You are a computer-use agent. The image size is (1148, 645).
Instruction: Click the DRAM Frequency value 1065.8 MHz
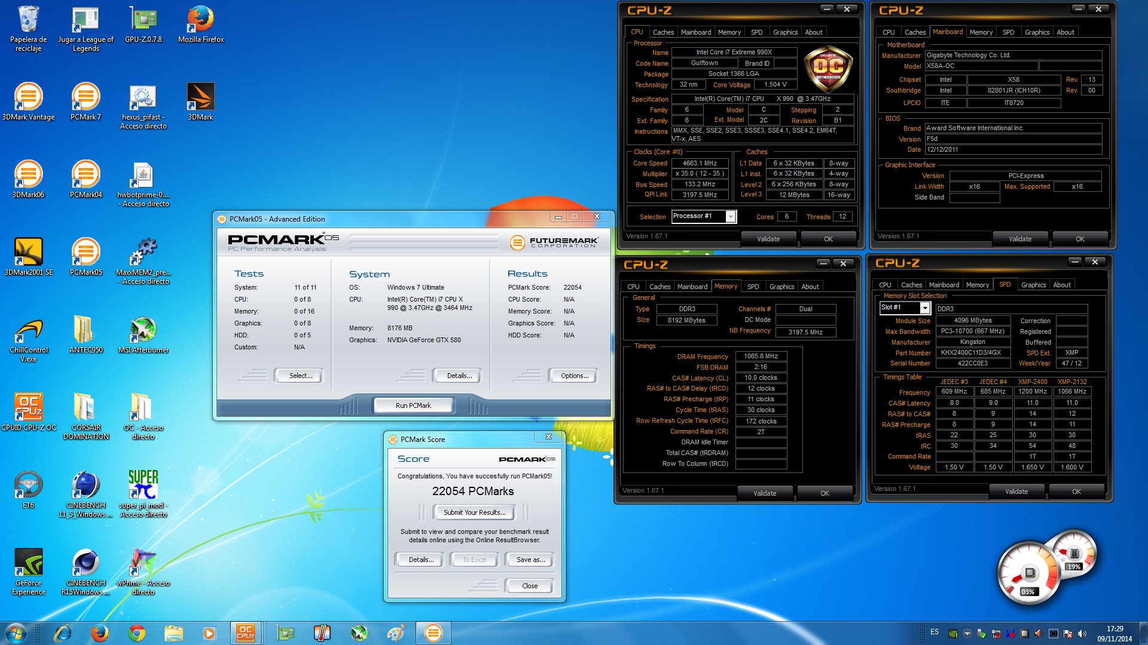click(761, 356)
